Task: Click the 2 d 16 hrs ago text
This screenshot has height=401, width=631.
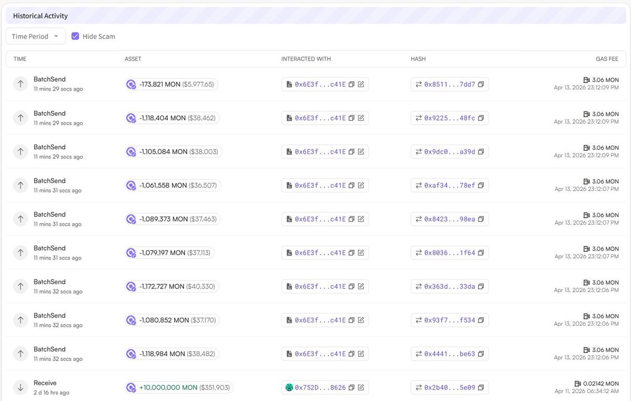Action: 52,393
